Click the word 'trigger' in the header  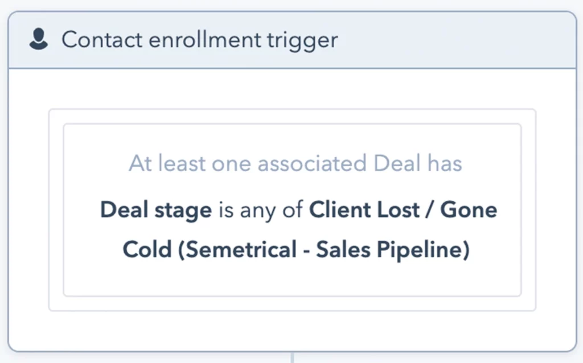click(302, 41)
